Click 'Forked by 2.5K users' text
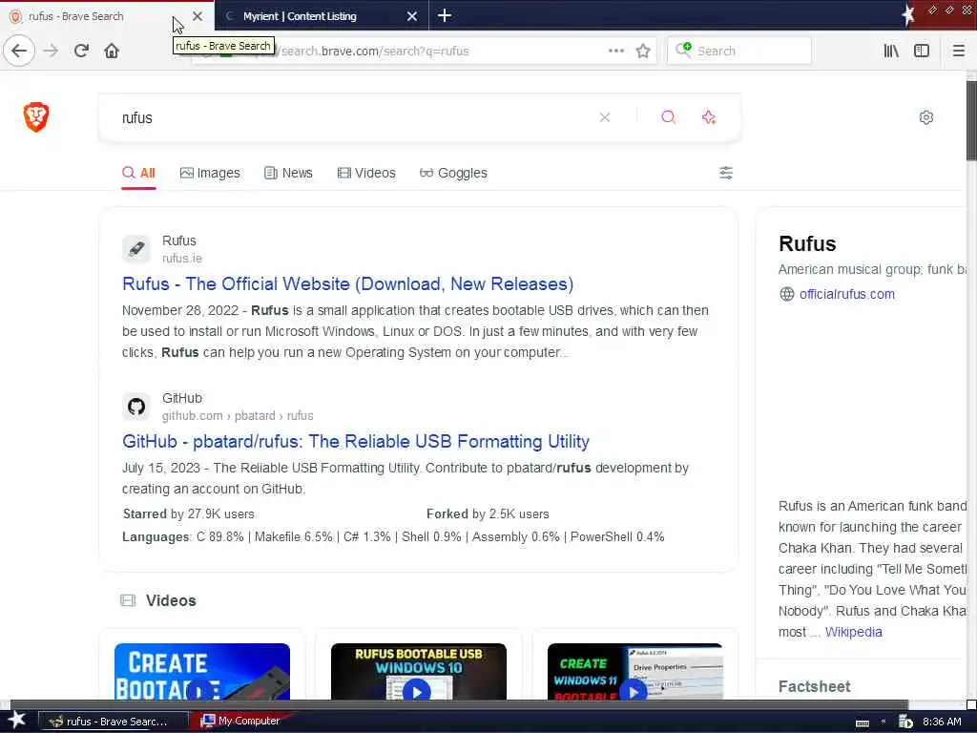The height and width of the screenshot is (733, 977). pyautogui.click(x=488, y=513)
